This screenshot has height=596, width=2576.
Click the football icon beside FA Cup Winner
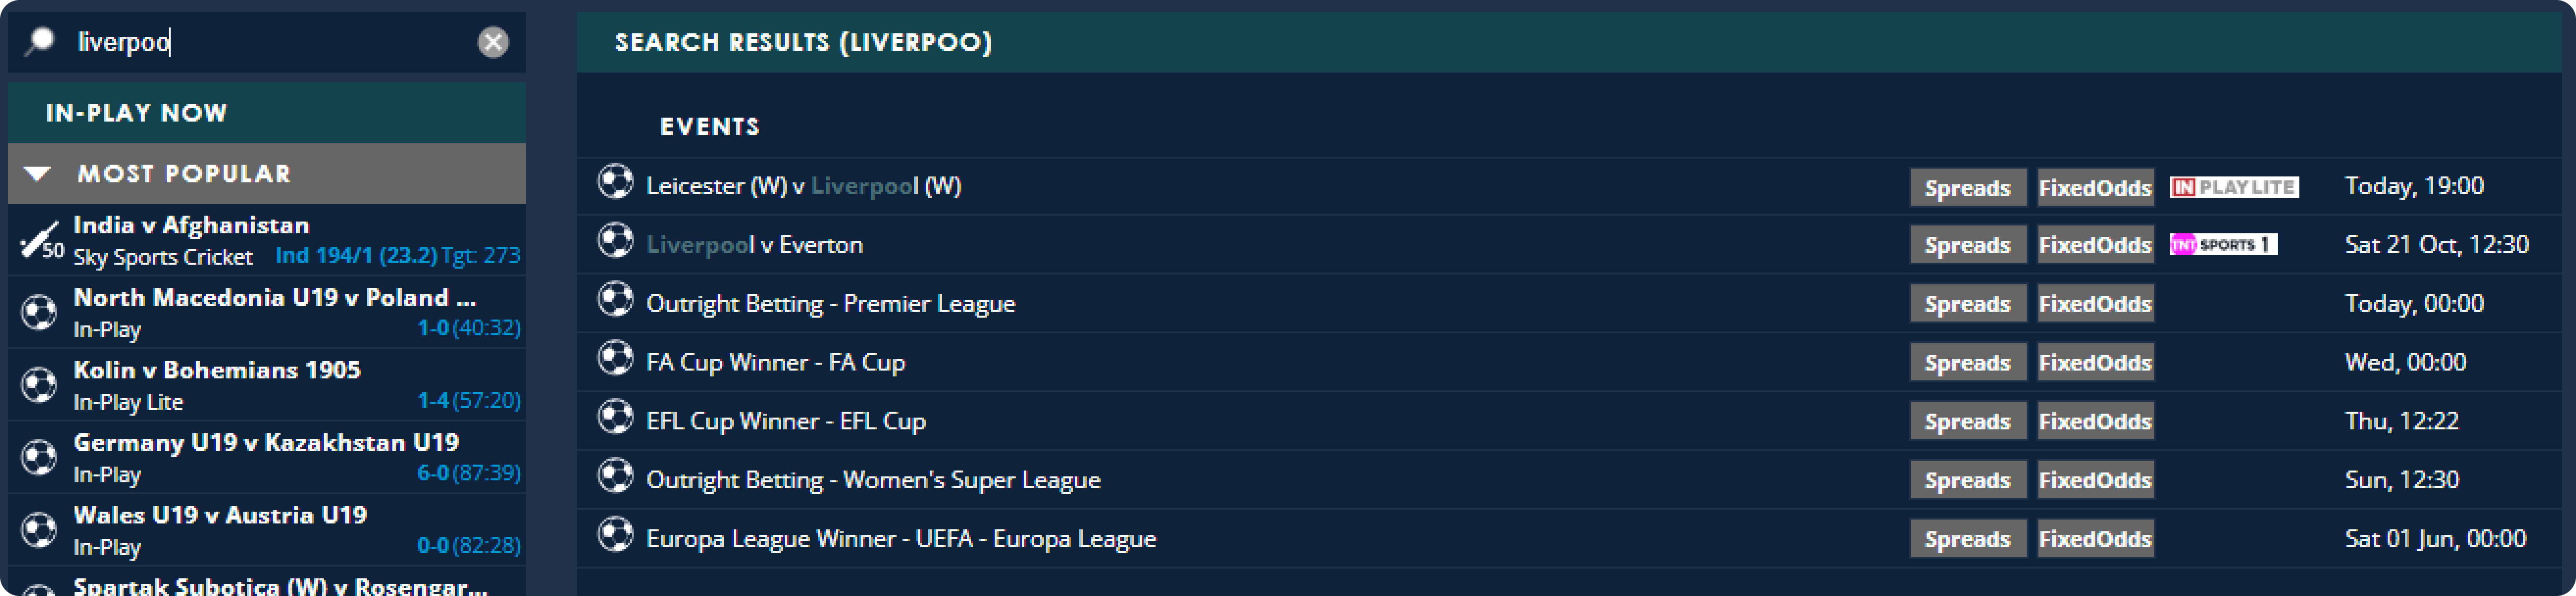click(615, 359)
